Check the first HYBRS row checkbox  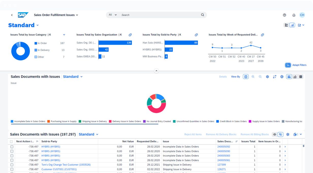12,147
